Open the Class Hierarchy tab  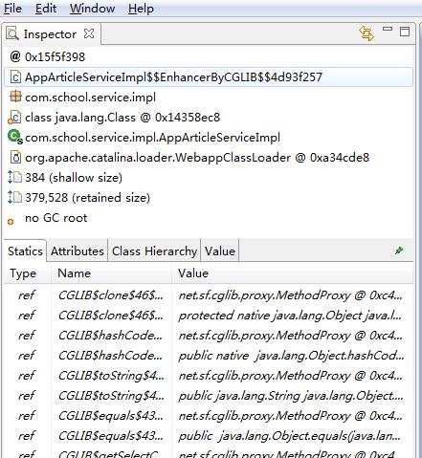tap(154, 251)
